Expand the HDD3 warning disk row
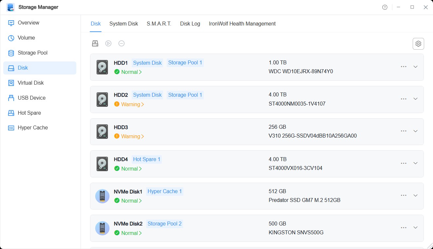The image size is (433, 249). (x=415, y=131)
